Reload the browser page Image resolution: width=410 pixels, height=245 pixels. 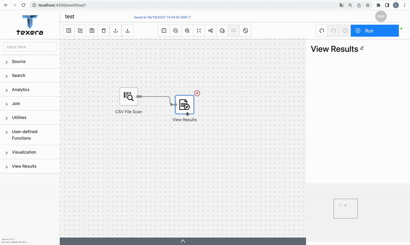pos(23,5)
